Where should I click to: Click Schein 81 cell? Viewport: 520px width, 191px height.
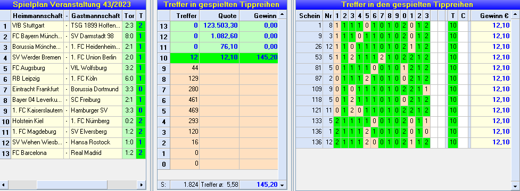[x=309, y=68]
